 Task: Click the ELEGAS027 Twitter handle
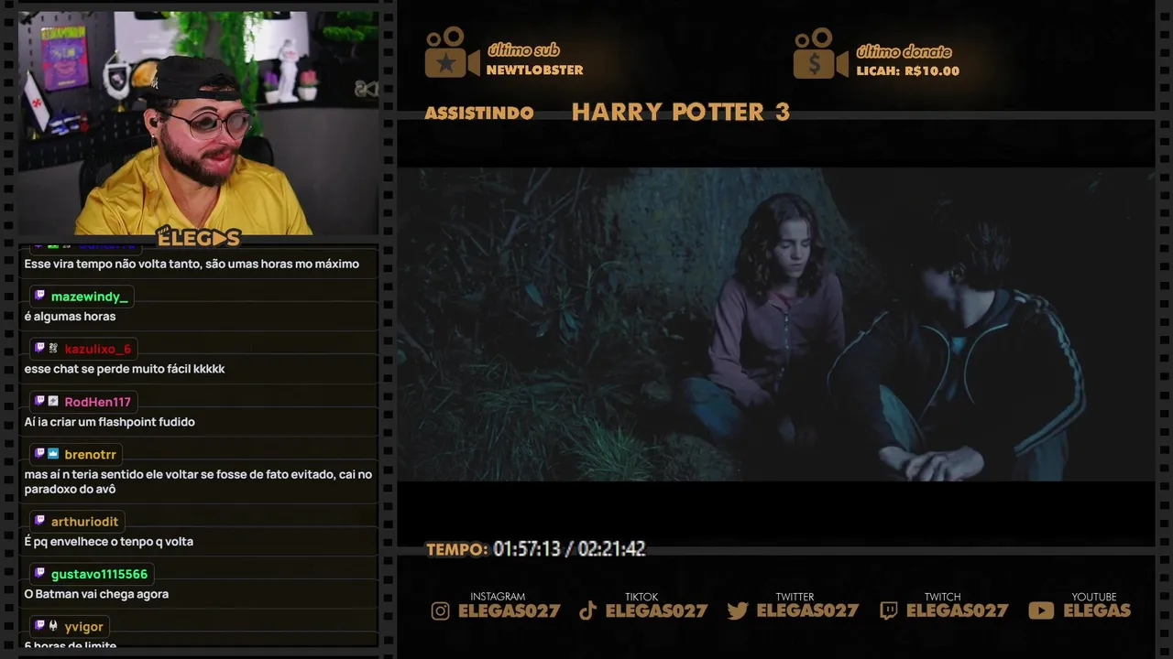click(807, 610)
